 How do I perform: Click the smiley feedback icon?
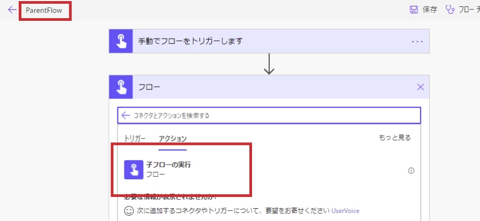(129, 211)
